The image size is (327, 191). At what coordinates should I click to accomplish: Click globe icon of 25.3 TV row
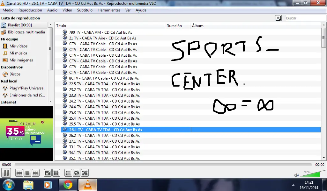(x=65, y=112)
